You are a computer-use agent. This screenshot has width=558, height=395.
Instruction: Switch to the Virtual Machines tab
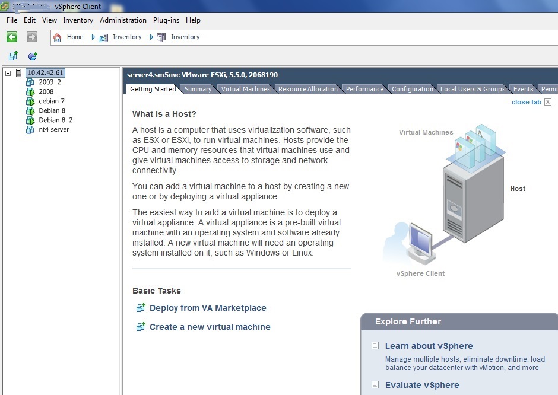click(x=246, y=89)
